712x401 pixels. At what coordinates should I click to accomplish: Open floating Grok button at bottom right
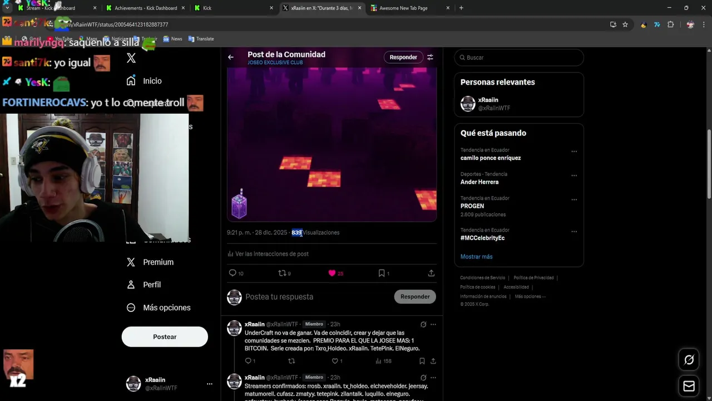click(689, 360)
